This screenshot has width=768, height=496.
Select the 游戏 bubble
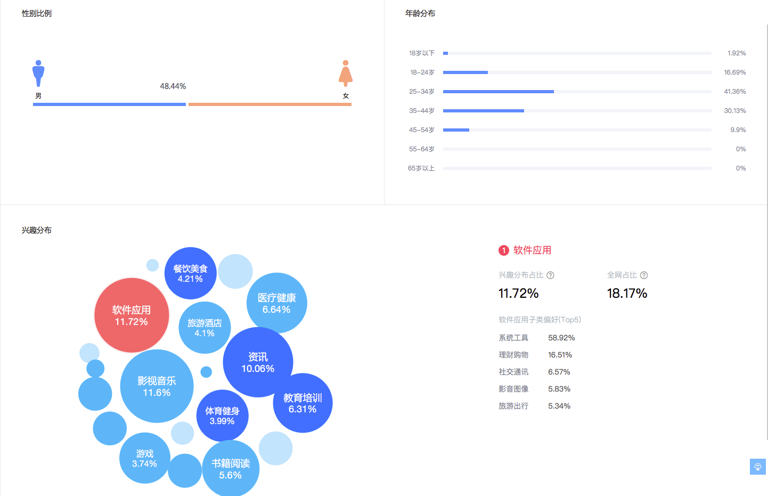144,458
